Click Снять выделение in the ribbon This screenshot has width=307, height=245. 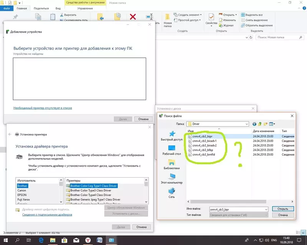point(254,20)
